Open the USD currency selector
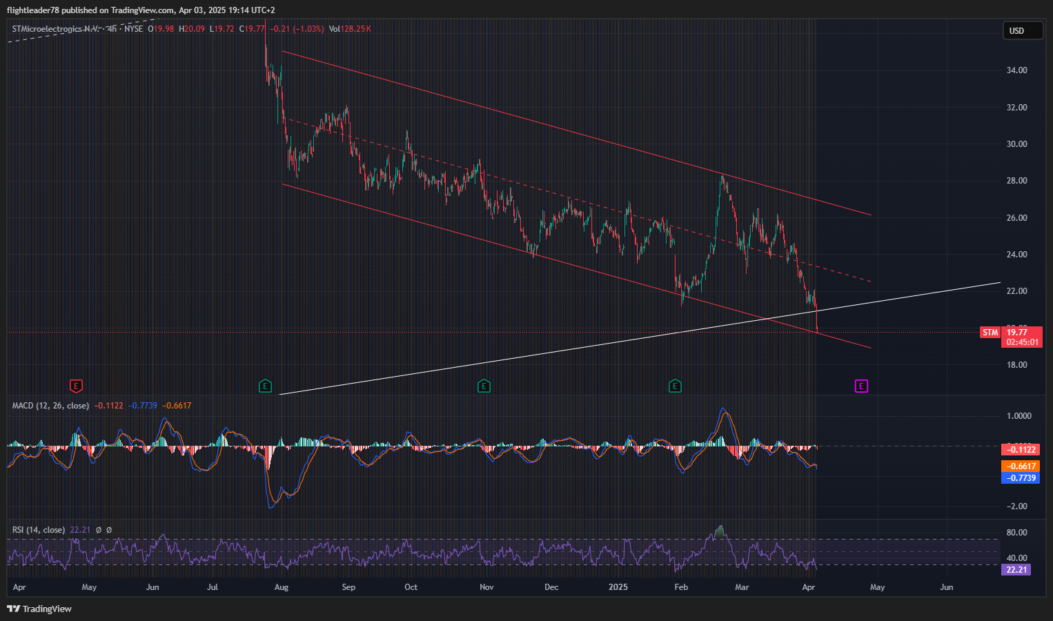The height and width of the screenshot is (621, 1053). [1022, 30]
